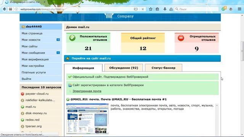Stop page loading with the X button
Screen dimensions: 244x137
click(143, 9)
